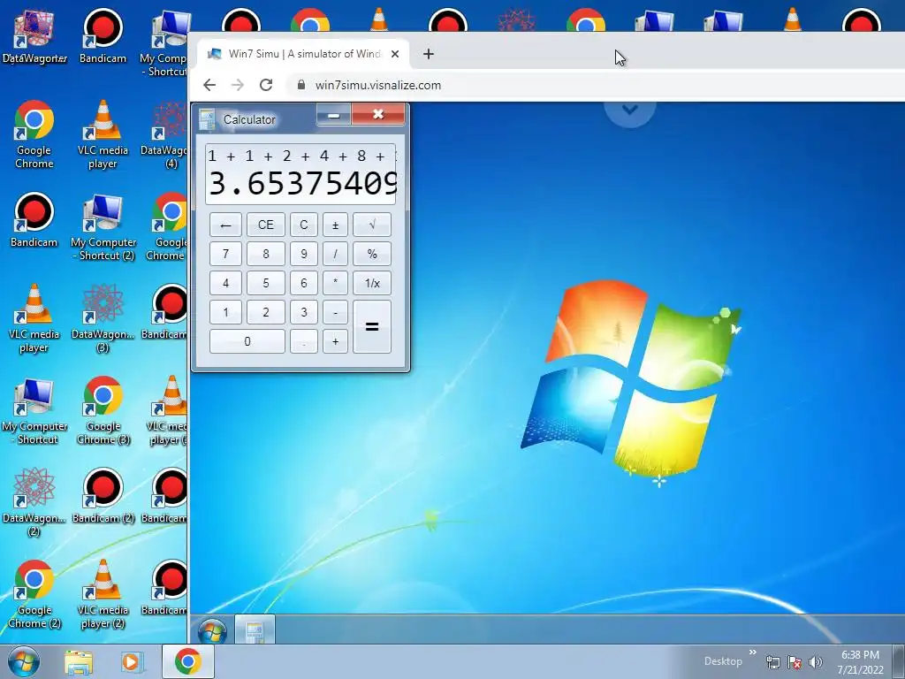Select the VLC media player (2) desktop icon
Screen dimensions: 905x679
pos(103,594)
